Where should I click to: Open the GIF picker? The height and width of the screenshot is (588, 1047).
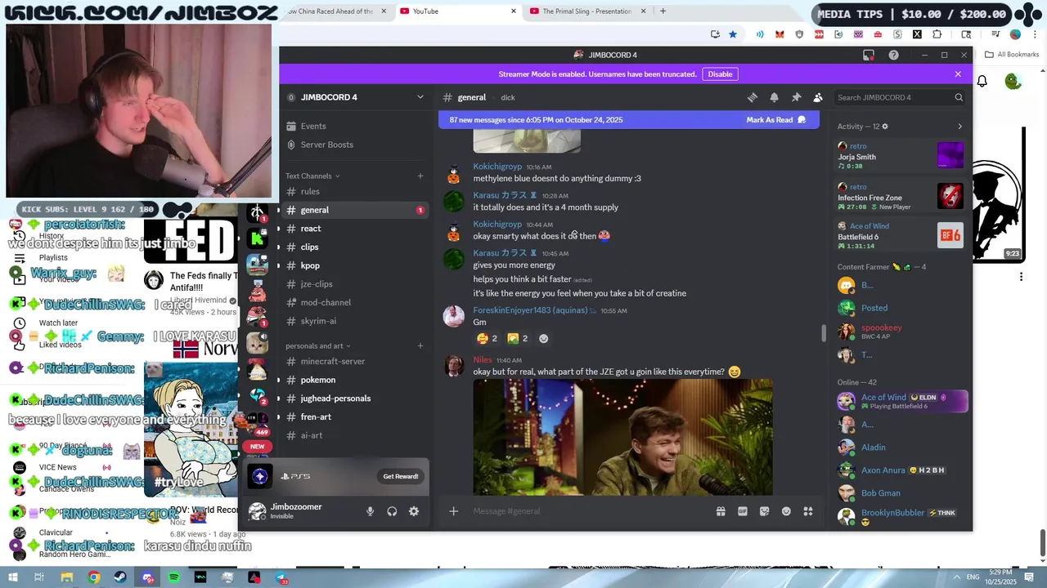pyautogui.click(x=743, y=511)
